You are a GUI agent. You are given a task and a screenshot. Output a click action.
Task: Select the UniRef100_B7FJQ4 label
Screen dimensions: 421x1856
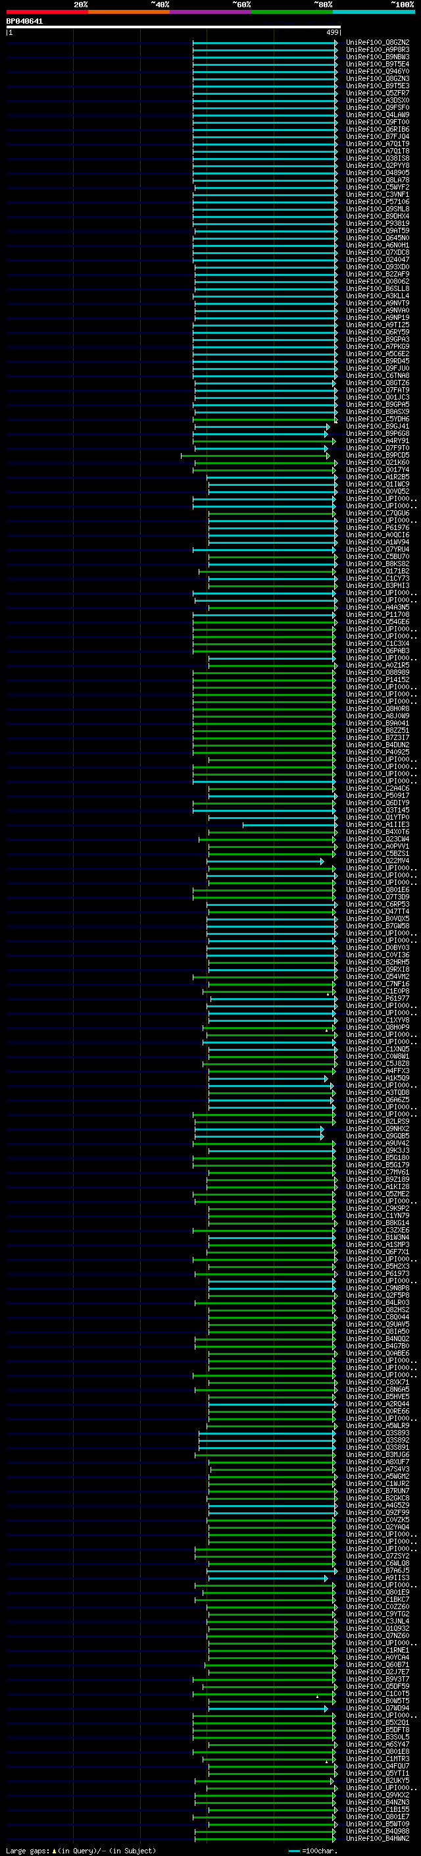(x=378, y=136)
